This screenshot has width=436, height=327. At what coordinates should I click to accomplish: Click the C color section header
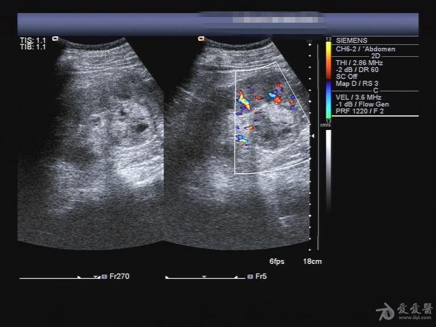[x=376, y=90]
